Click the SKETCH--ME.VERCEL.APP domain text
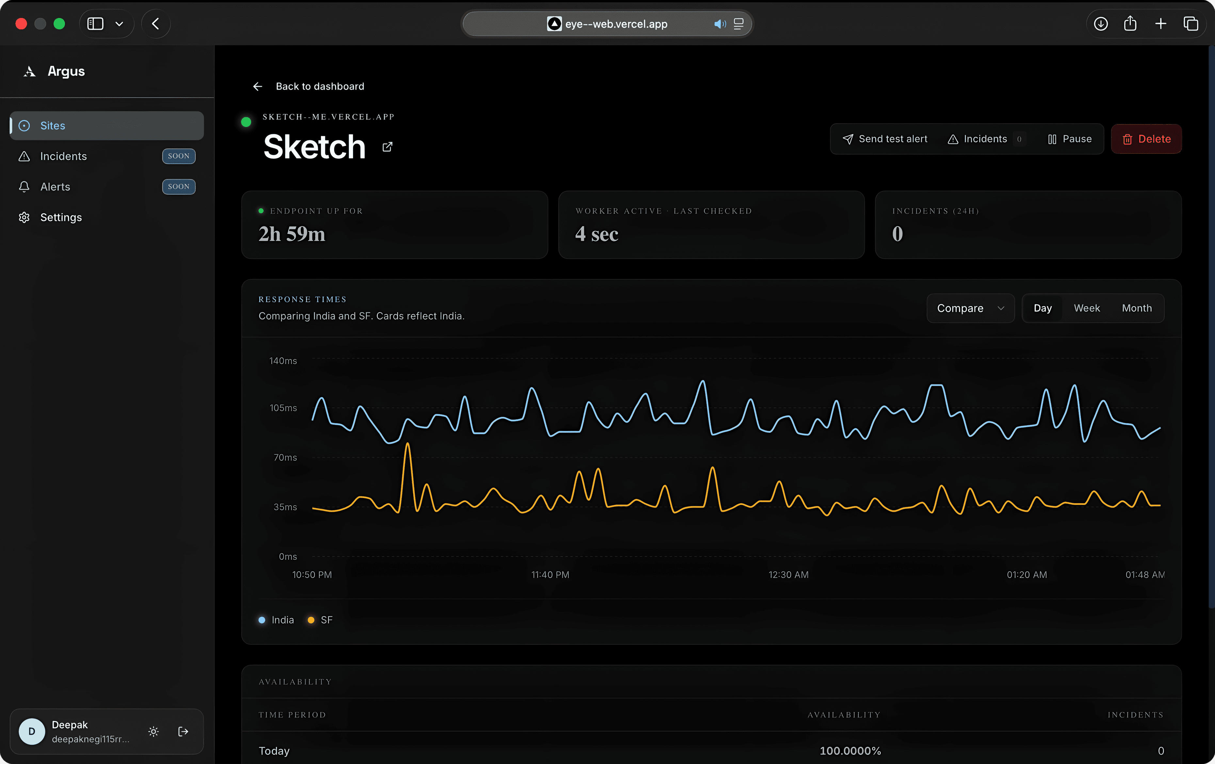This screenshot has width=1215, height=764. 329,117
